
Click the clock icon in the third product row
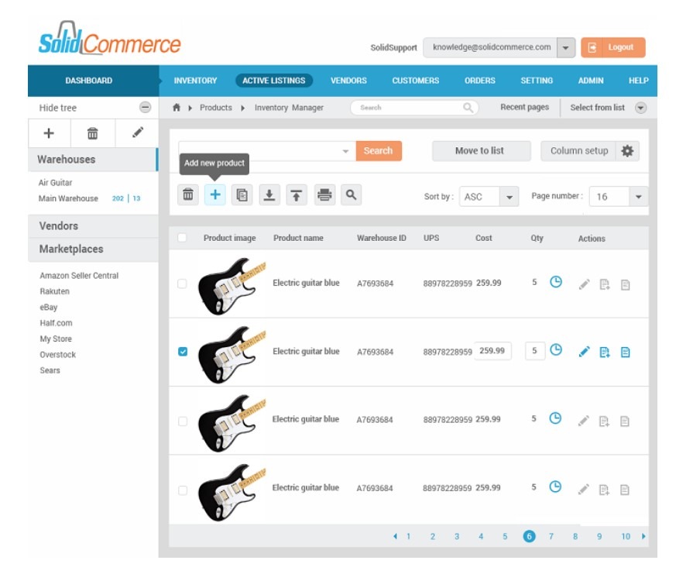555,418
